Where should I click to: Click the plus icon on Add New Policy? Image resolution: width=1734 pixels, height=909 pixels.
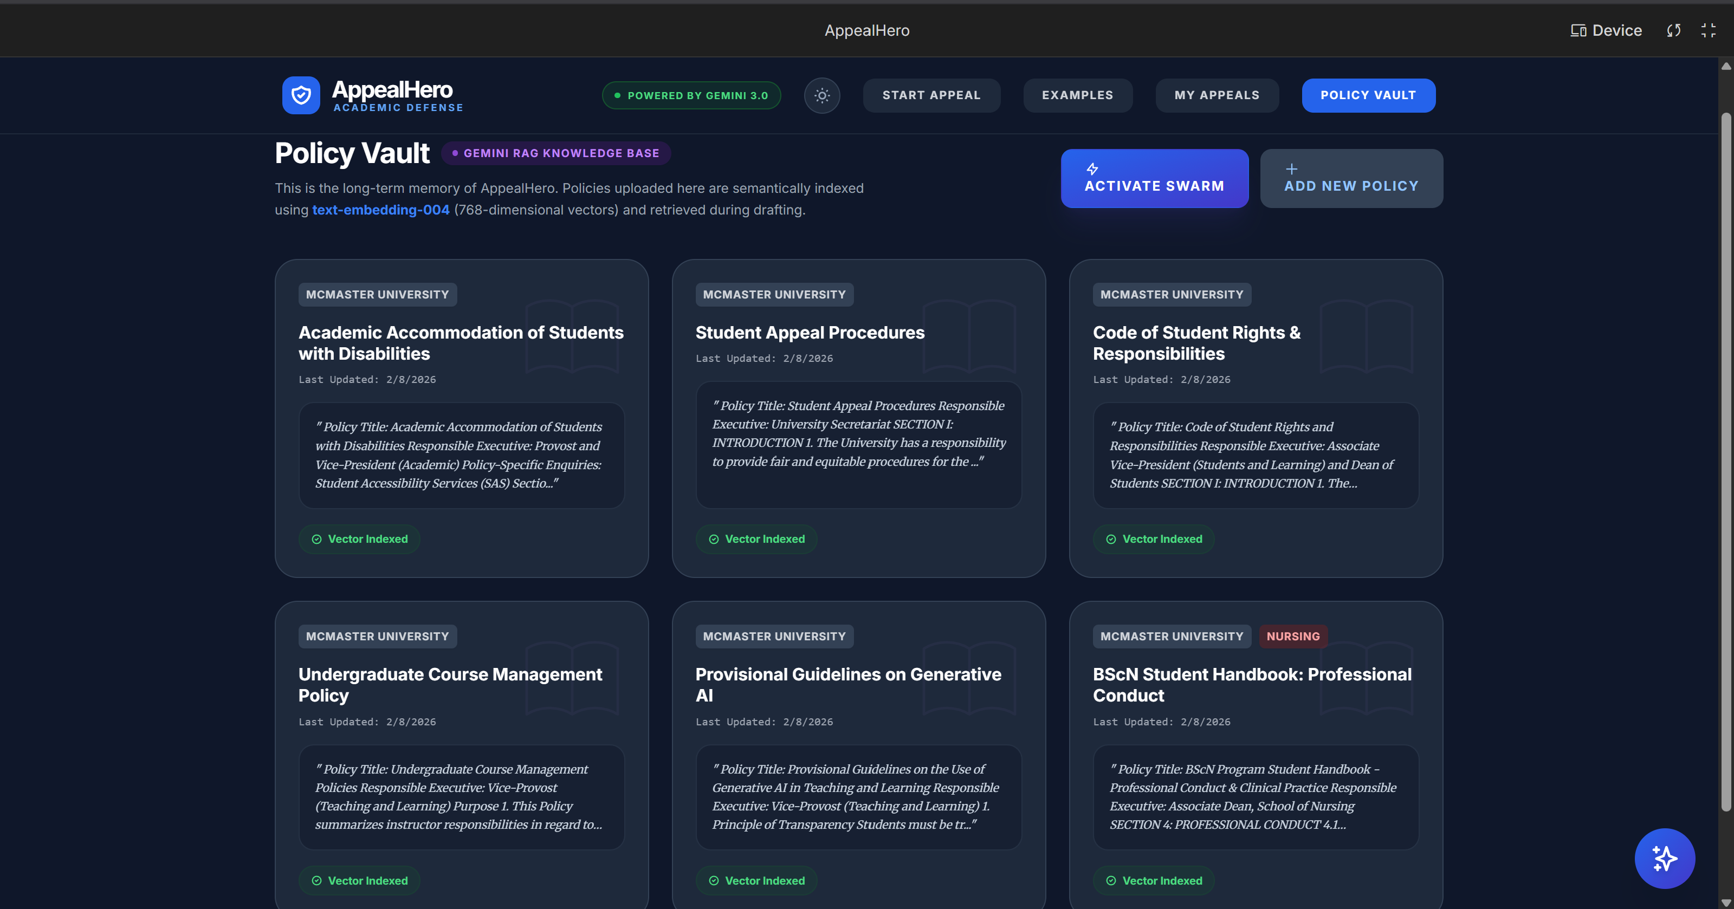click(1291, 168)
